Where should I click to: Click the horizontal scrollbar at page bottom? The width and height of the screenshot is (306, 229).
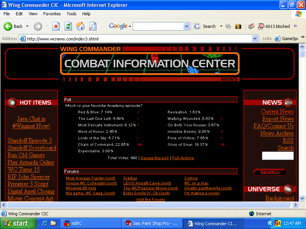(149, 205)
